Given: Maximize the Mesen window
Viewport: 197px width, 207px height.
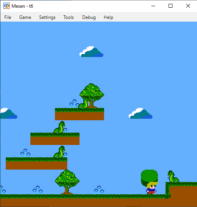Looking at the screenshot, I should (x=171, y=6).
